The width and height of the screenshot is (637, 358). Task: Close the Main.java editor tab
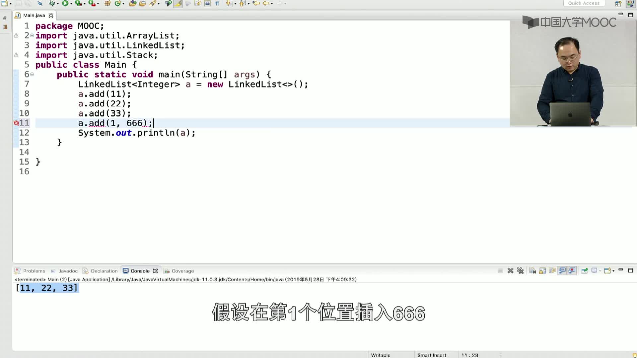tap(51, 15)
